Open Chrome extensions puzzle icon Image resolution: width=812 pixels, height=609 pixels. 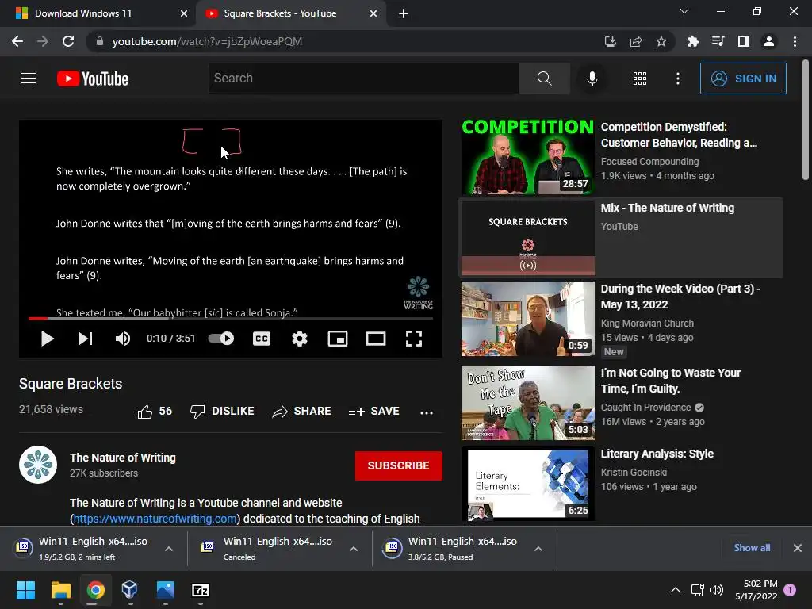tap(692, 41)
